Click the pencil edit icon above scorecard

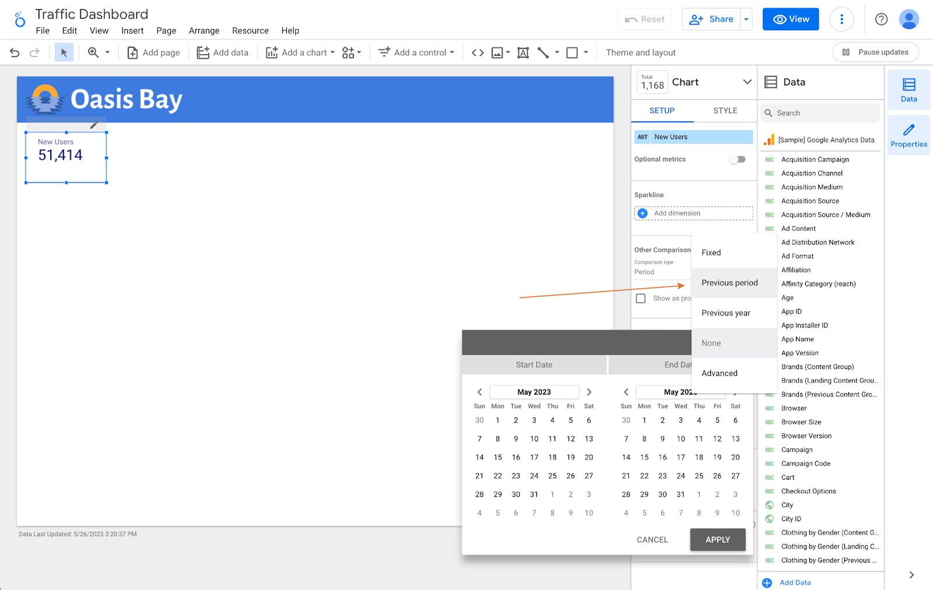[93, 125]
